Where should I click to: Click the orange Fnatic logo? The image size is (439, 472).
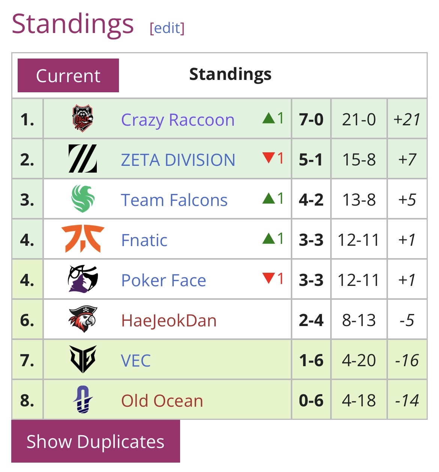(83, 239)
